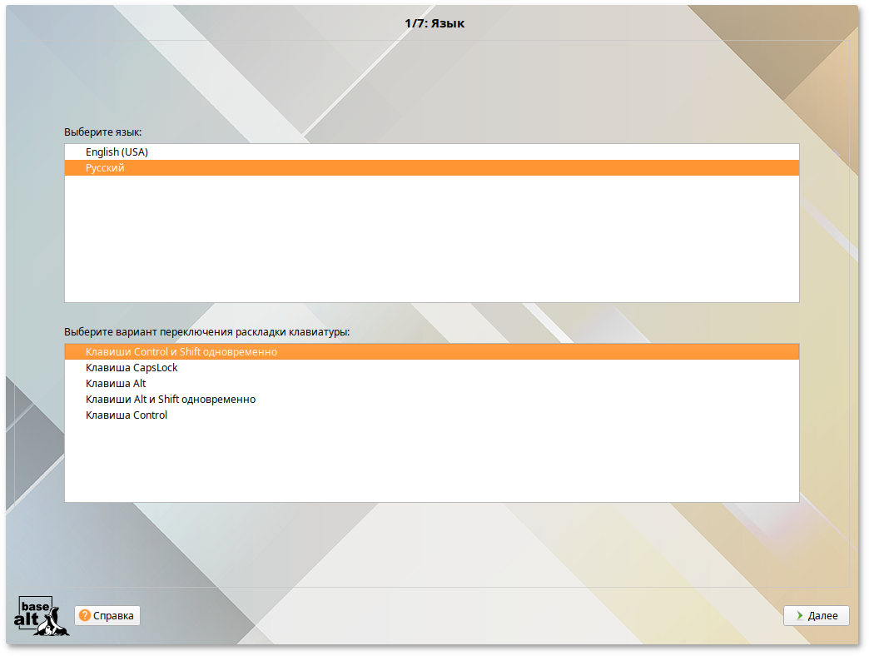Select Русский in the language list
This screenshot has width=869, height=656.
click(x=105, y=168)
